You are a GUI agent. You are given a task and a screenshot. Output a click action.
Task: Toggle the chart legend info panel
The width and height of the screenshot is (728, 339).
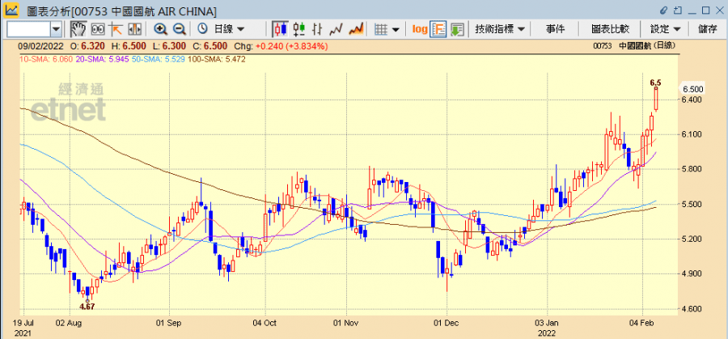438,29
